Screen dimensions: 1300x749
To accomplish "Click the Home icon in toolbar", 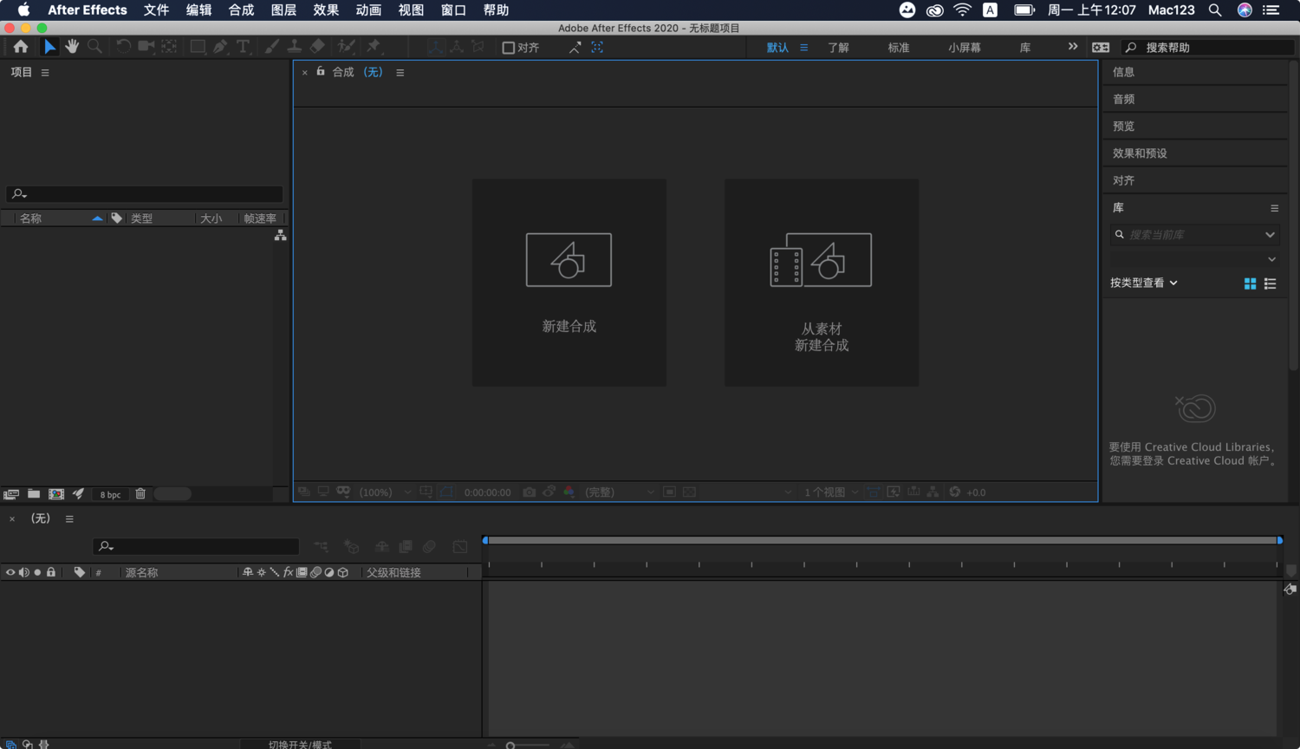I will point(21,47).
